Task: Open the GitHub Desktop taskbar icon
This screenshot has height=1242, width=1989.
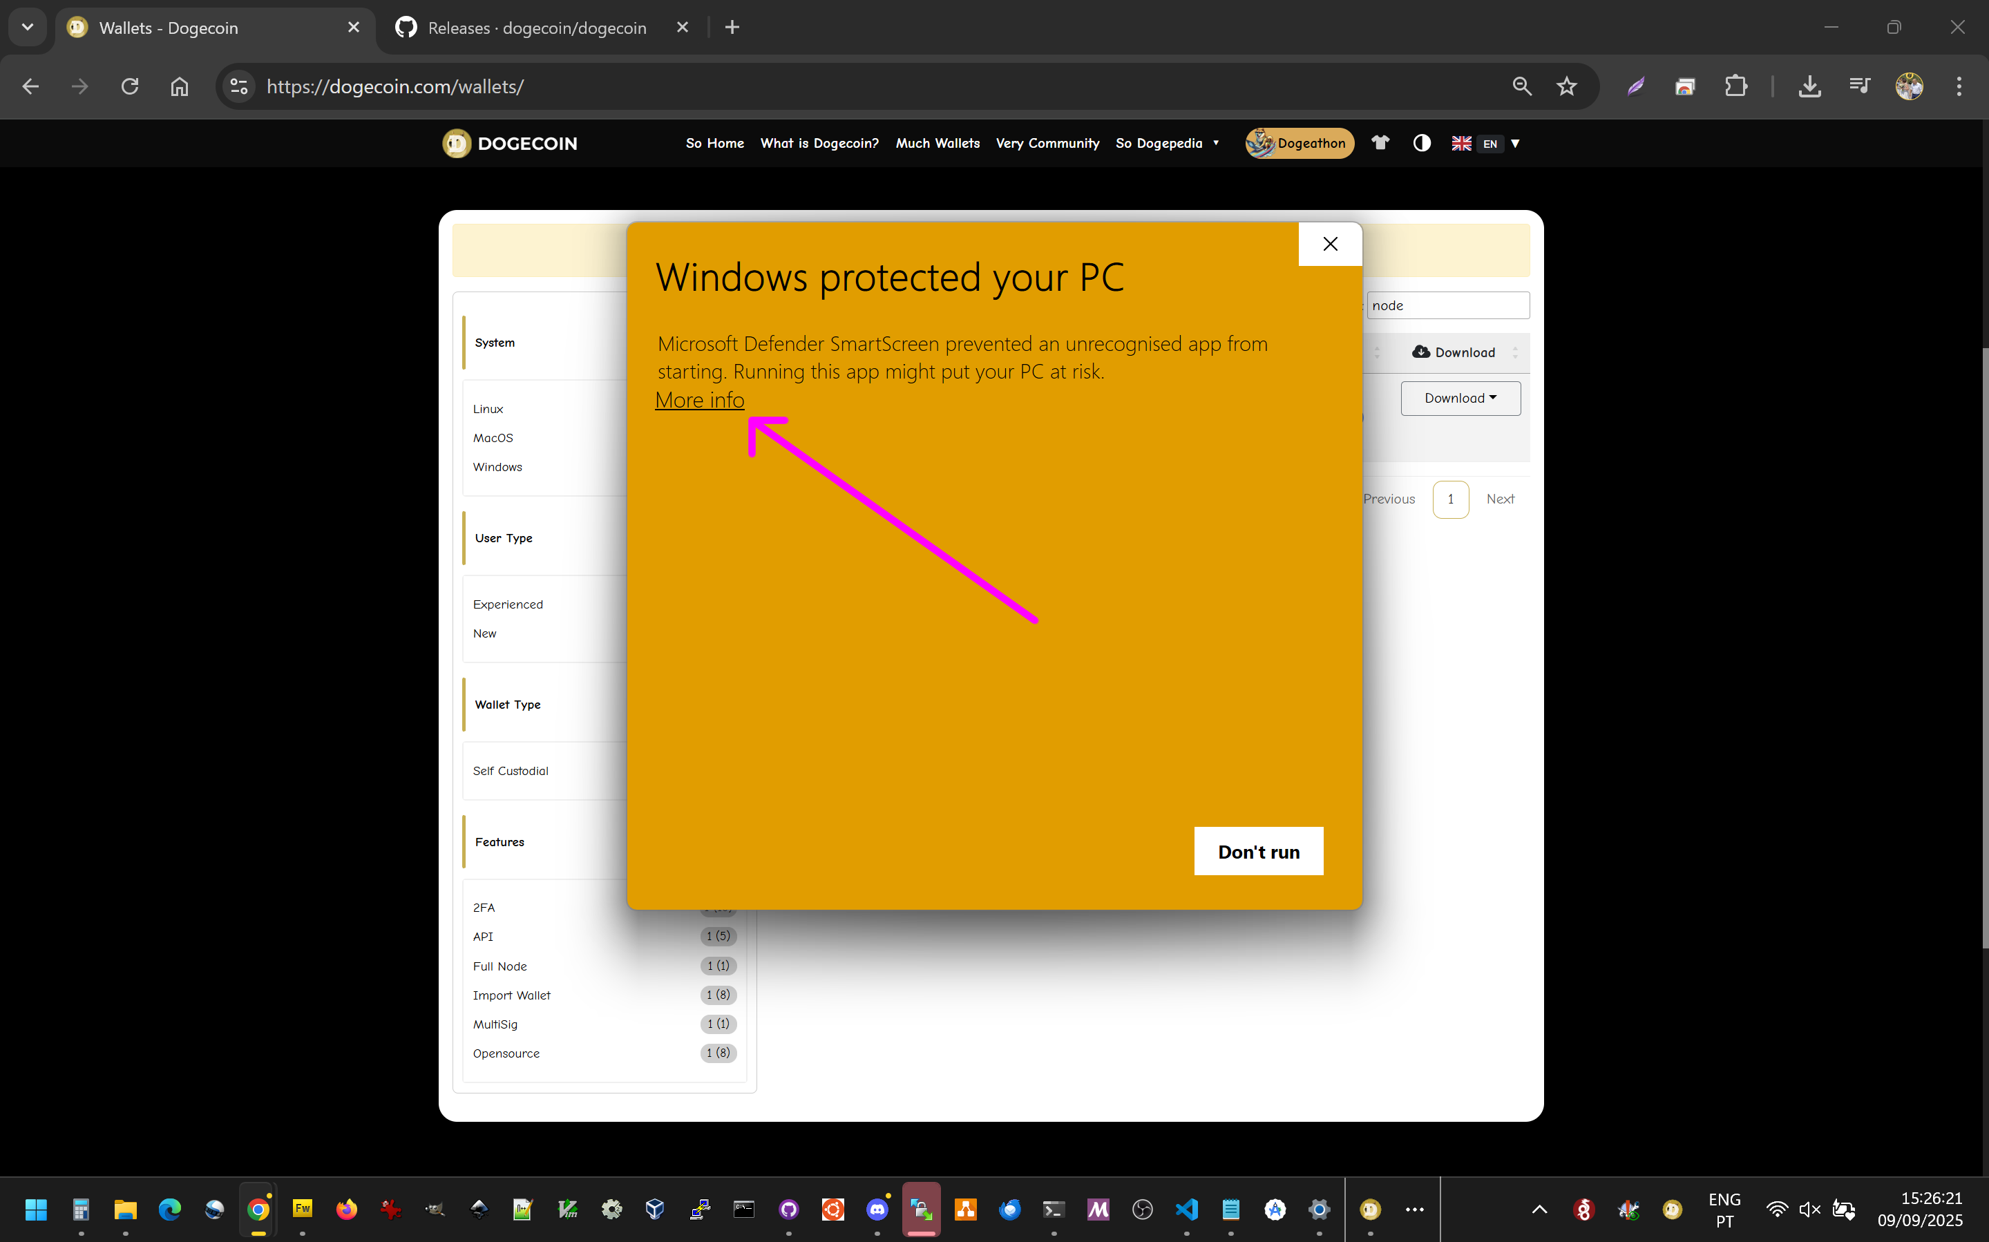Action: 789,1209
